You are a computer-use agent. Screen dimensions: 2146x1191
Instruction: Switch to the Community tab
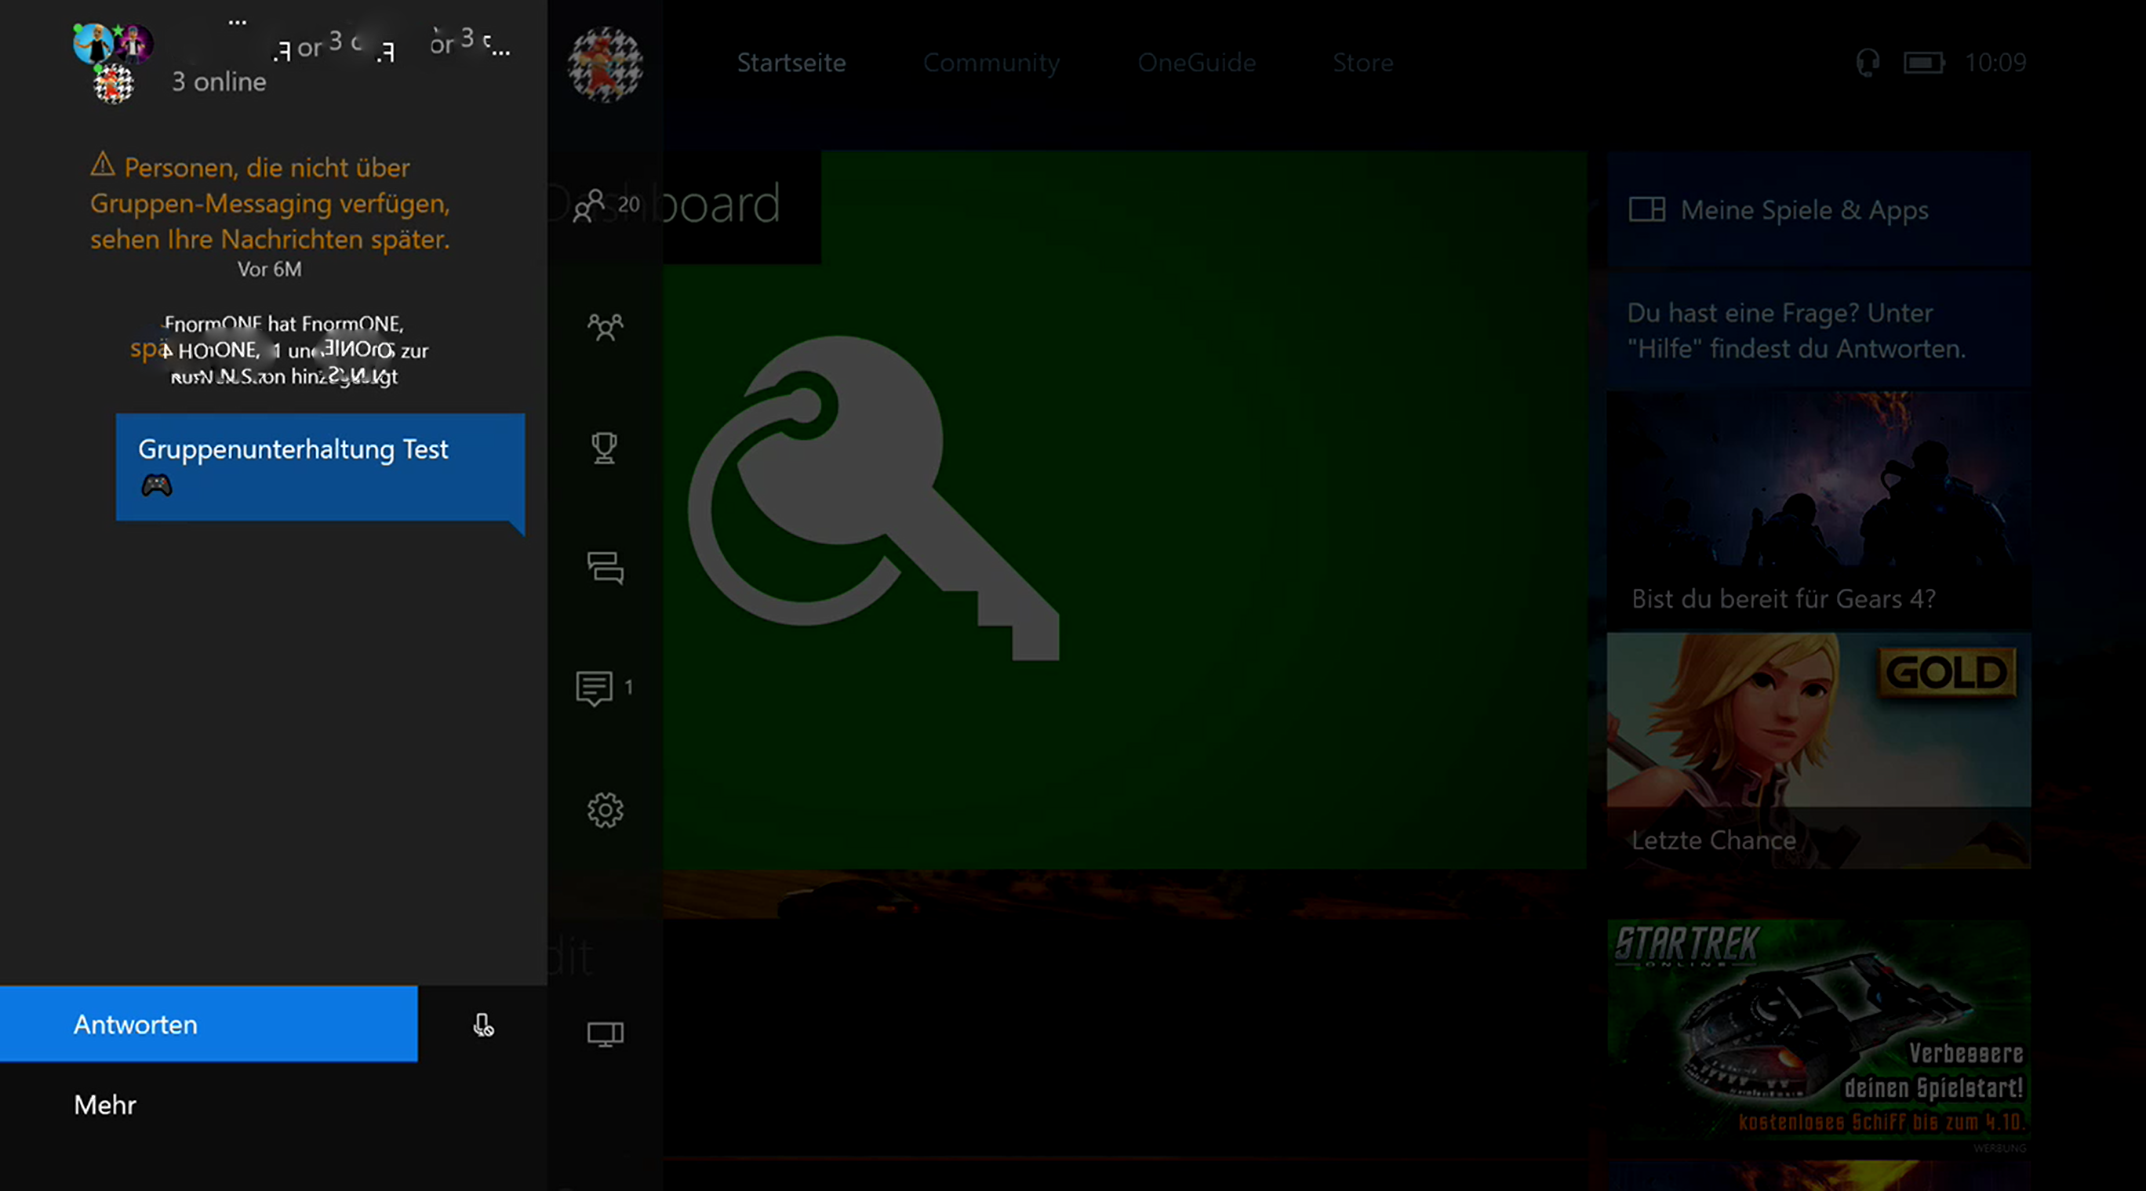(991, 64)
